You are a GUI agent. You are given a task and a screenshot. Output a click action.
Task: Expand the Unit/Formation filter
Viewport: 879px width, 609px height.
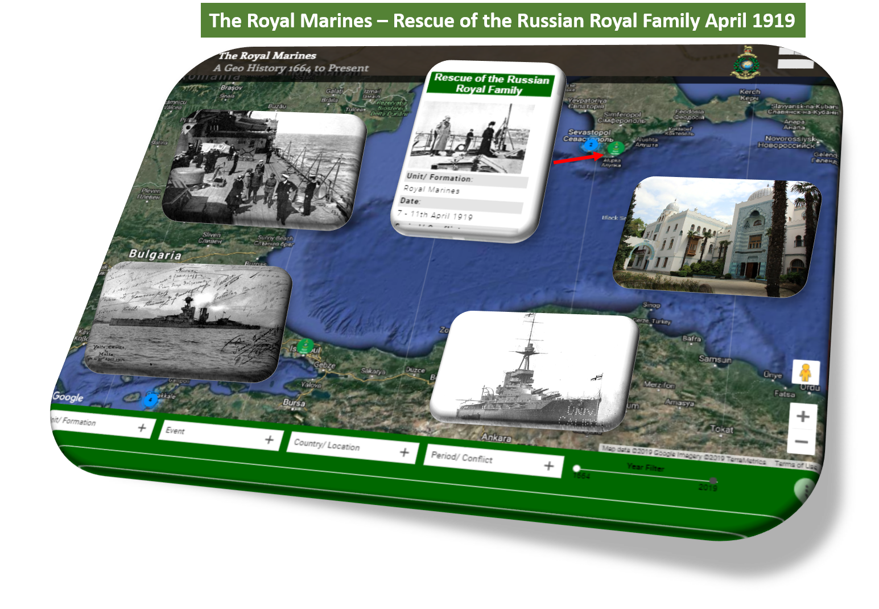click(x=102, y=425)
